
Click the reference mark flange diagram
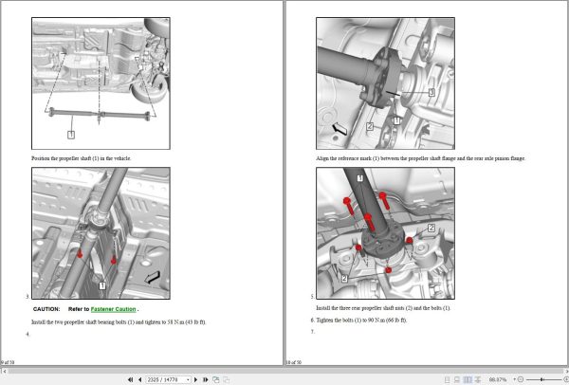(x=385, y=83)
